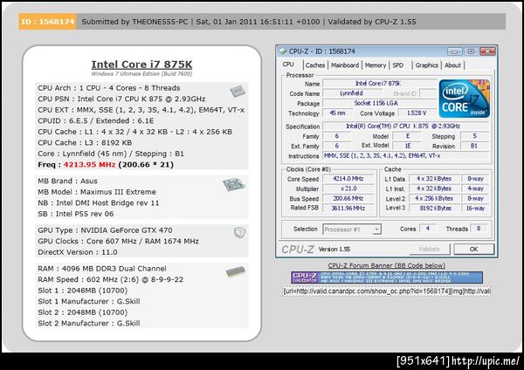Screen dimensions: 524x370
Task: Click the Slot 1 Manufacturer G.Skill line
Action: 89,302
